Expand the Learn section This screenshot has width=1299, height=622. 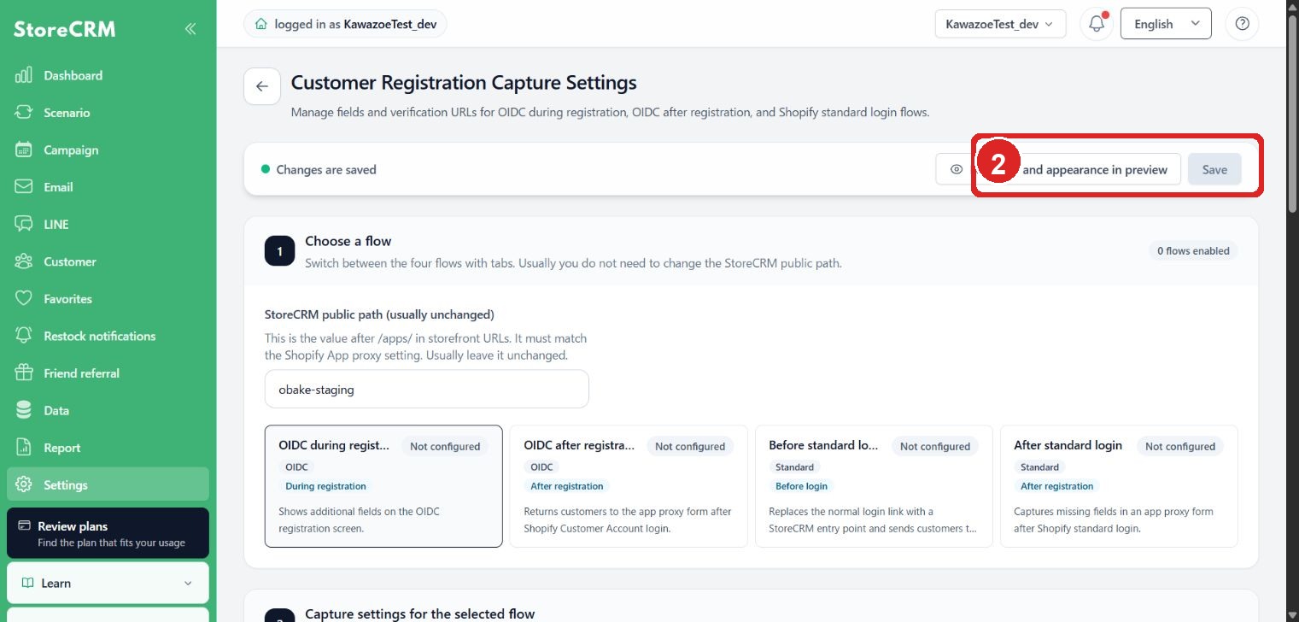[108, 583]
